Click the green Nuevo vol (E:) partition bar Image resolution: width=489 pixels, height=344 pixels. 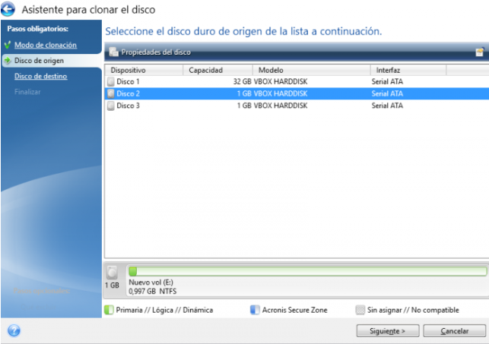click(307, 271)
